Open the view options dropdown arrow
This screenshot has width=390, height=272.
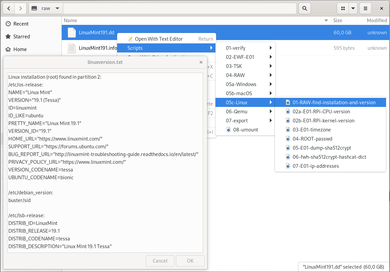click(353, 8)
